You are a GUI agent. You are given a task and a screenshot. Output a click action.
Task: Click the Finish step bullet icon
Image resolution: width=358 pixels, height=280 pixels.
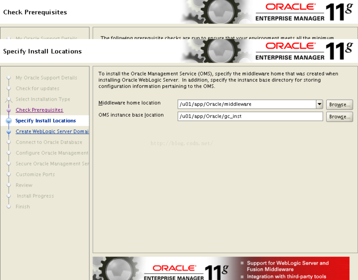[x=9, y=207]
